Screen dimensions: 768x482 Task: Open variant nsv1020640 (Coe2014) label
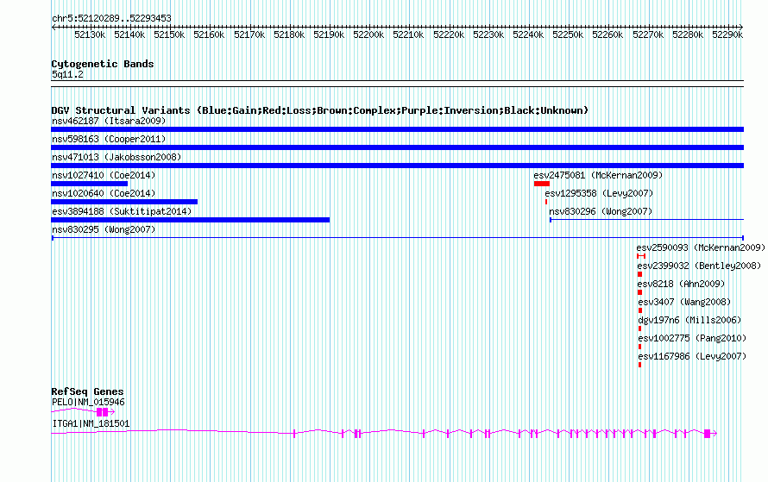104,193
